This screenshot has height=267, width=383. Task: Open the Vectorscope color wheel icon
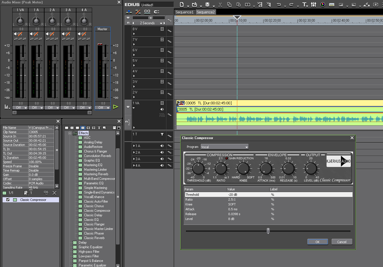click(x=323, y=5)
